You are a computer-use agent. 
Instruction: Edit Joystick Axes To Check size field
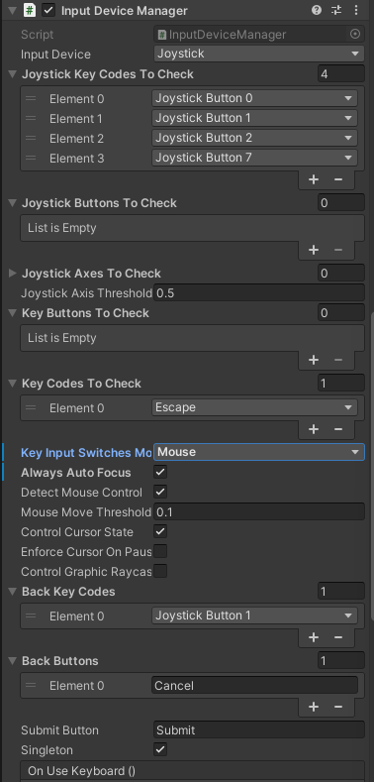[x=341, y=274]
